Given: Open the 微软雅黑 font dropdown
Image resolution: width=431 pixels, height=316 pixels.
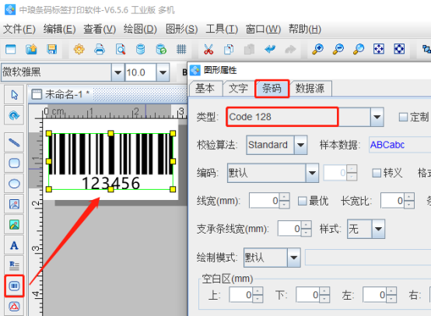Looking at the screenshot, I should [x=117, y=72].
